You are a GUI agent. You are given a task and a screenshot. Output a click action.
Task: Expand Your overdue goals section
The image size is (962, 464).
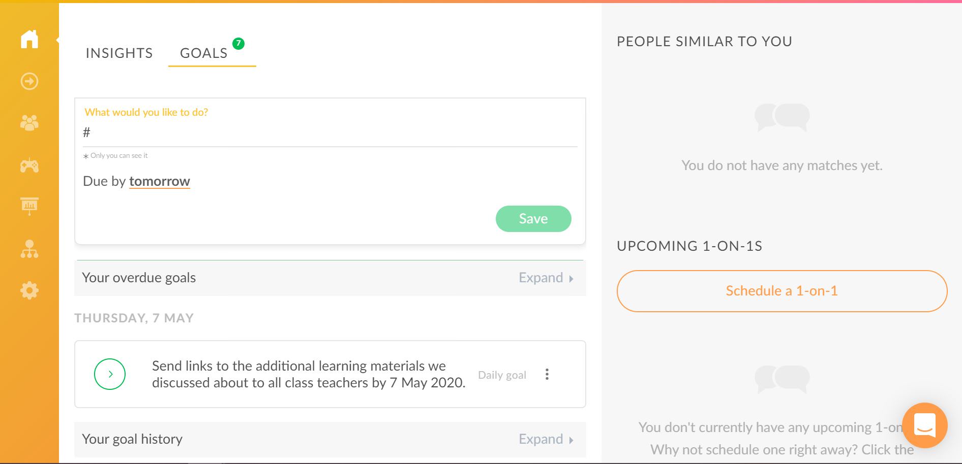pos(546,278)
